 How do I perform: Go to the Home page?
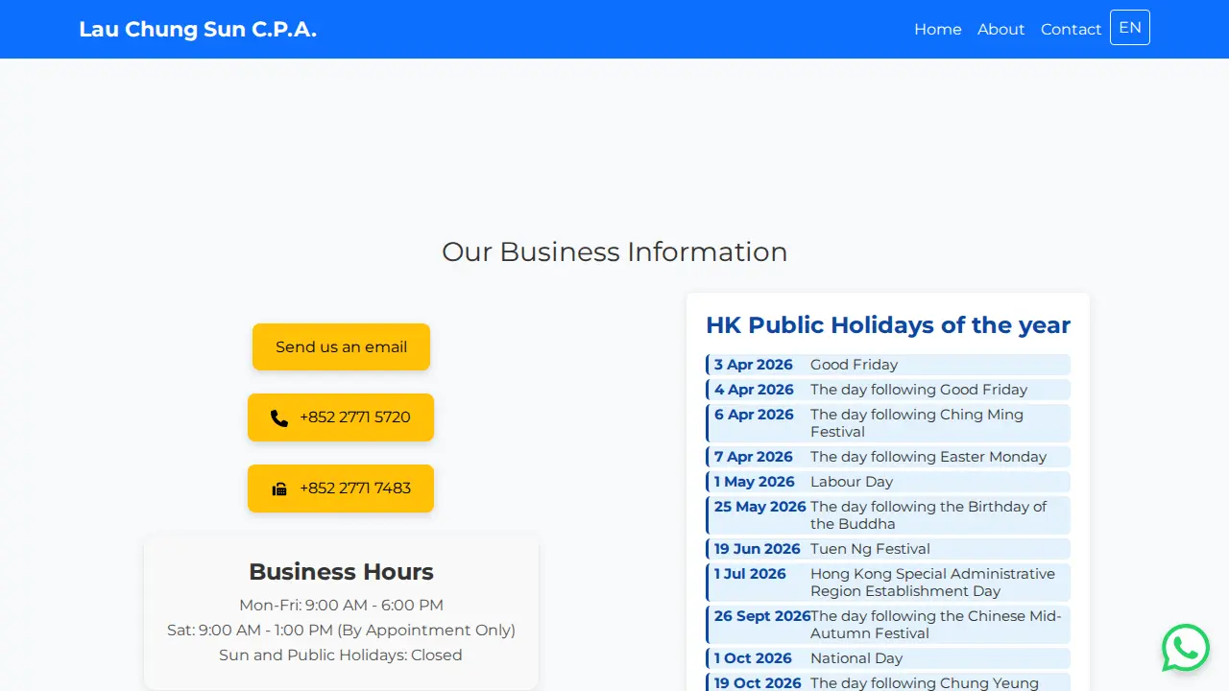[x=938, y=30]
